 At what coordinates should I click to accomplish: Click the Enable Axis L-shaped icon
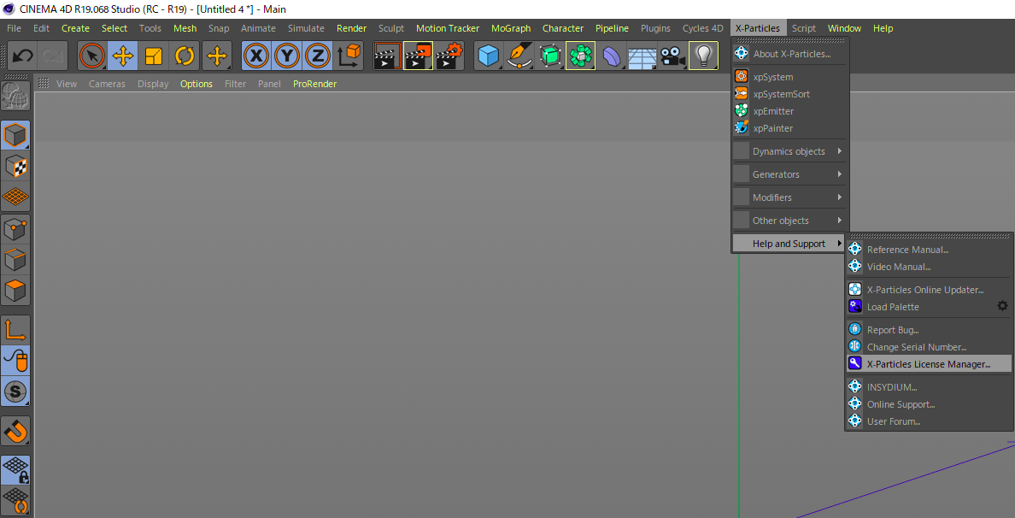pos(15,329)
